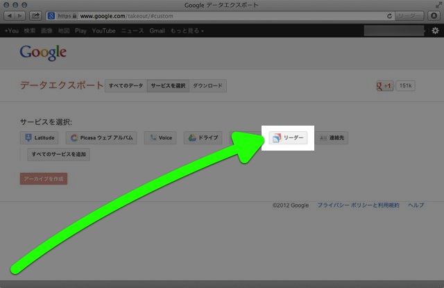Click the データエクスポート heading

tap(62, 85)
